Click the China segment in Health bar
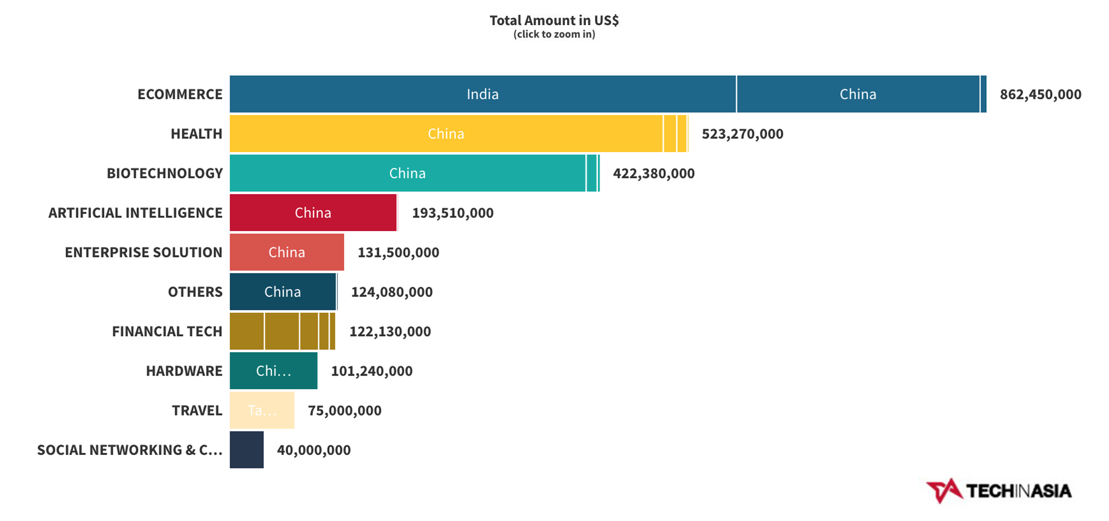This screenshot has width=1109, height=521. [x=446, y=134]
